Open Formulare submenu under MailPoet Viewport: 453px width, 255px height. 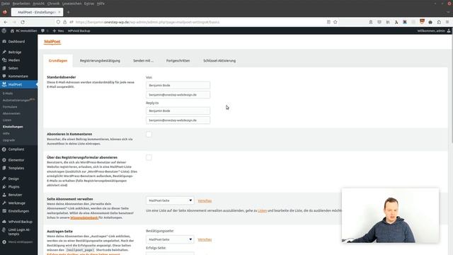(10, 107)
